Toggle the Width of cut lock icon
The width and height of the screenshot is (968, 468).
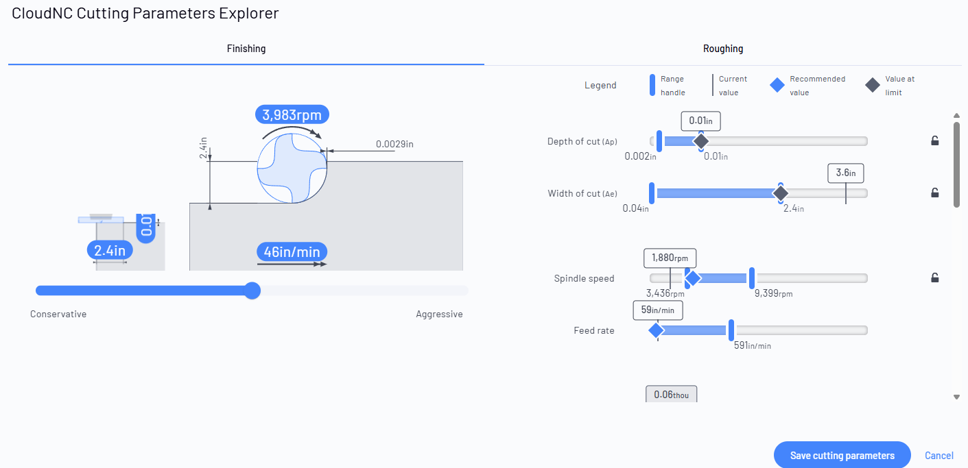[x=934, y=193]
